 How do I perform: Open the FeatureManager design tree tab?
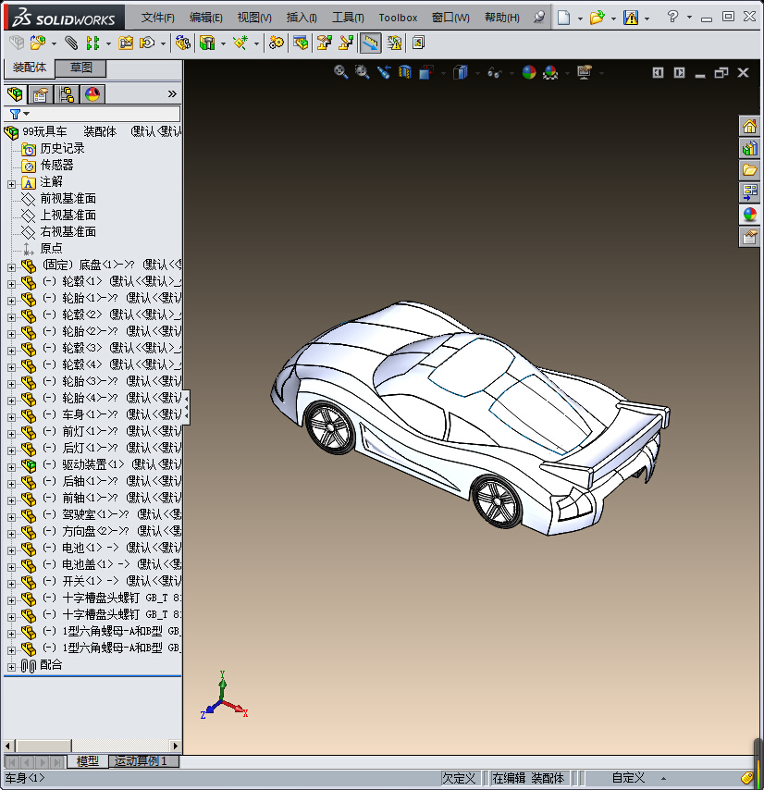(x=15, y=93)
